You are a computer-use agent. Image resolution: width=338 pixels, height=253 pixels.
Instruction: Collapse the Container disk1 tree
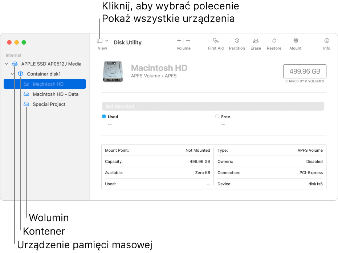pos(12,74)
